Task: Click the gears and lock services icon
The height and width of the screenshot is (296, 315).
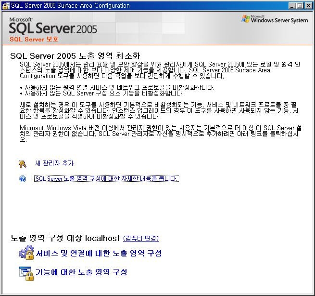Action: pos(26,252)
